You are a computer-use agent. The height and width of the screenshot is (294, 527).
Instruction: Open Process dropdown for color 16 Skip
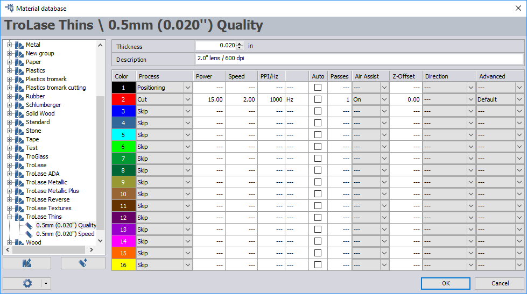(188, 265)
